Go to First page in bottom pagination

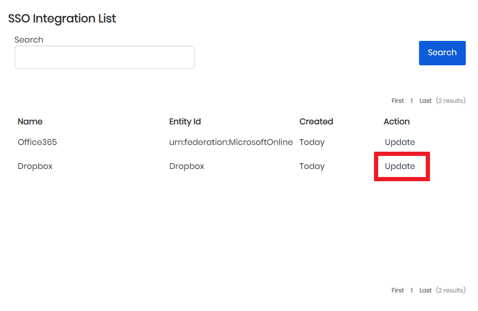tap(398, 290)
